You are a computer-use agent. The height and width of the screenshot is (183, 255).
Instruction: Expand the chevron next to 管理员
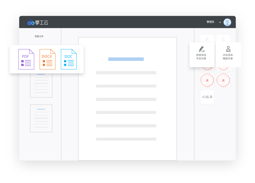tap(220, 22)
